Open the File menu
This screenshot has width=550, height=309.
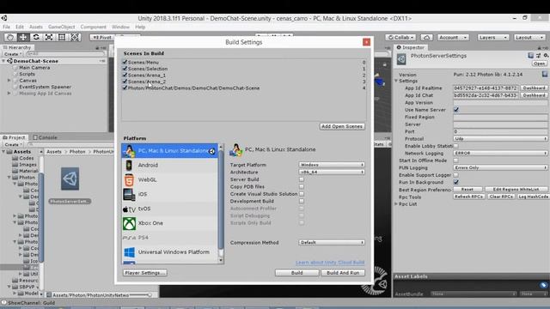point(6,27)
